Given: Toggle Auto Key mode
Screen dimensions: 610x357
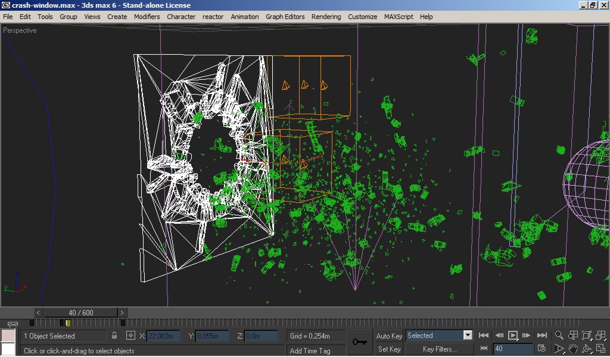Looking at the screenshot, I should click(388, 336).
